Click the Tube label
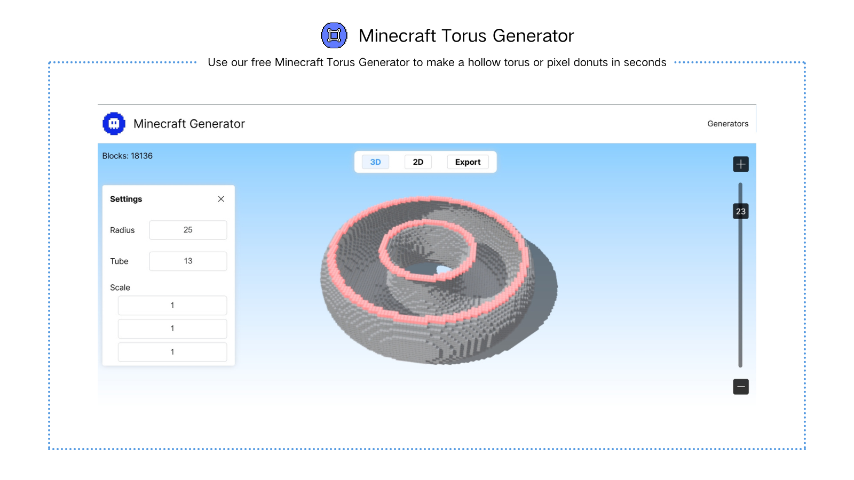The image size is (854, 480). tap(119, 261)
